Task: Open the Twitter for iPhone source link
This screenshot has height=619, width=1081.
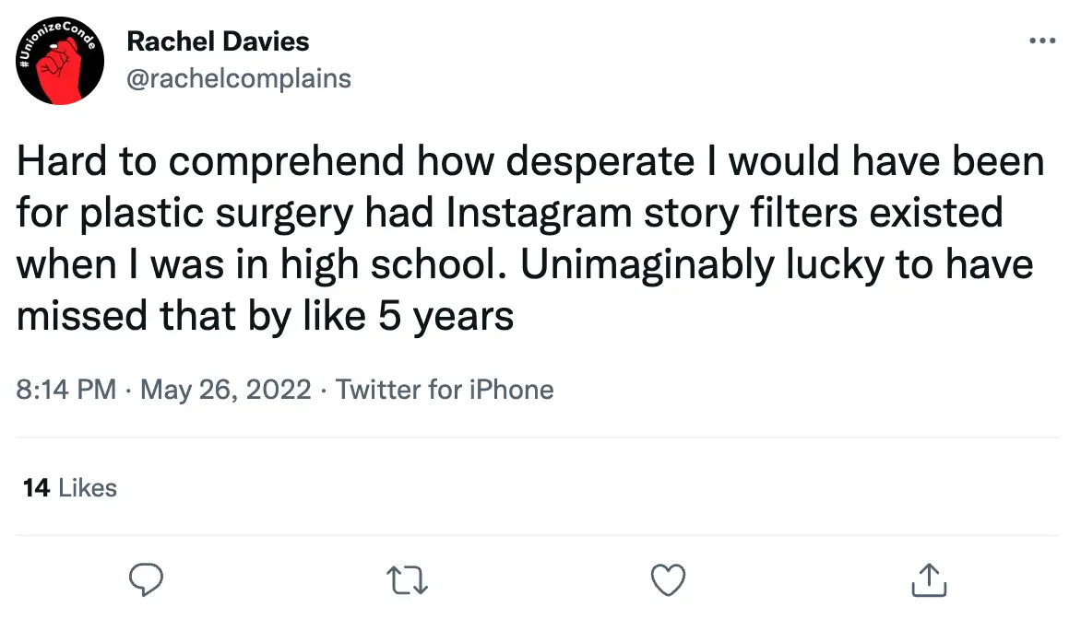Action: click(445, 390)
